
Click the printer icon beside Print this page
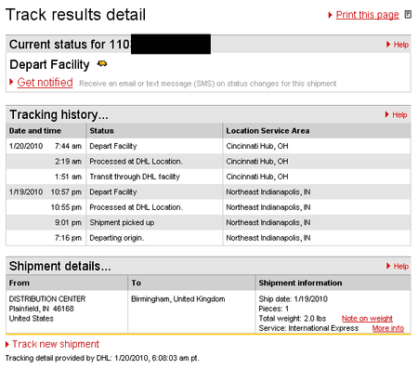click(x=408, y=15)
